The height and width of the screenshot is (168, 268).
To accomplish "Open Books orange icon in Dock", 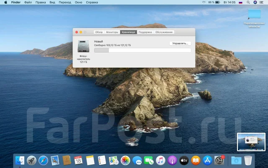I will tap(196, 160).
